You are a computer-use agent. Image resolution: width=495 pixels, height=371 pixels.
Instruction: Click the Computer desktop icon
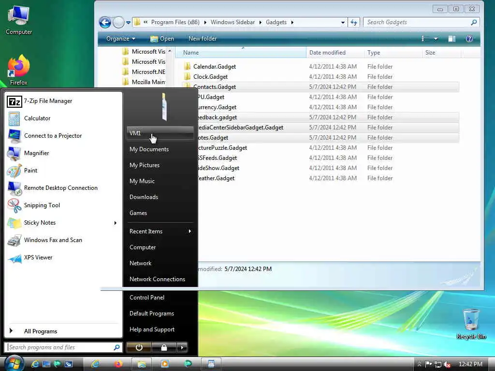pyautogui.click(x=19, y=20)
